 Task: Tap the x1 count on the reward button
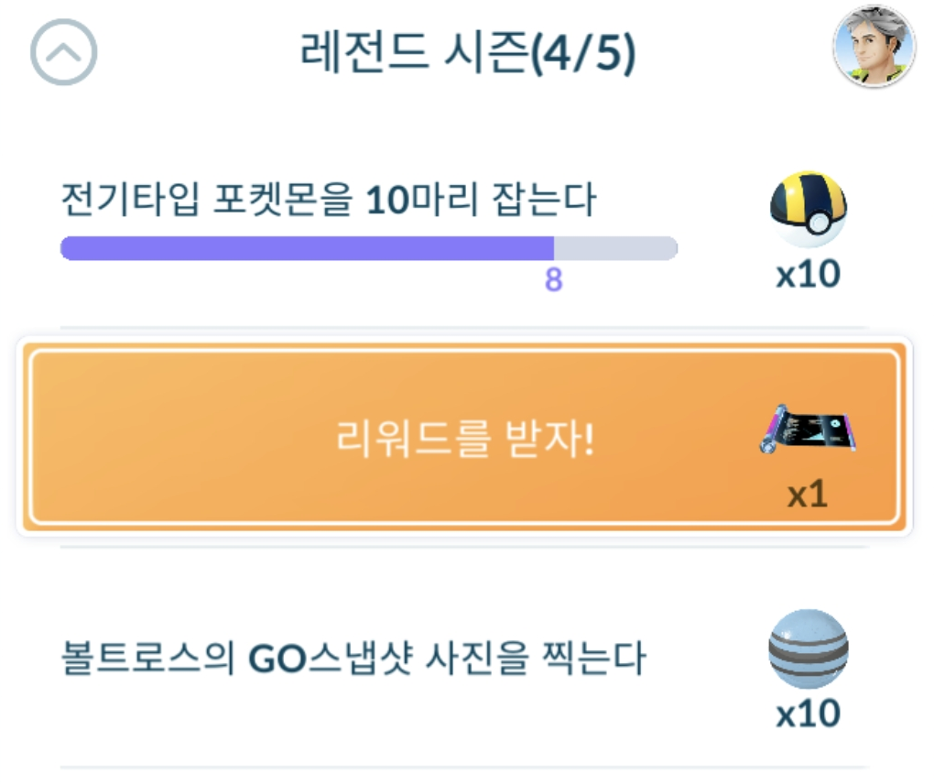[x=807, y=495]
